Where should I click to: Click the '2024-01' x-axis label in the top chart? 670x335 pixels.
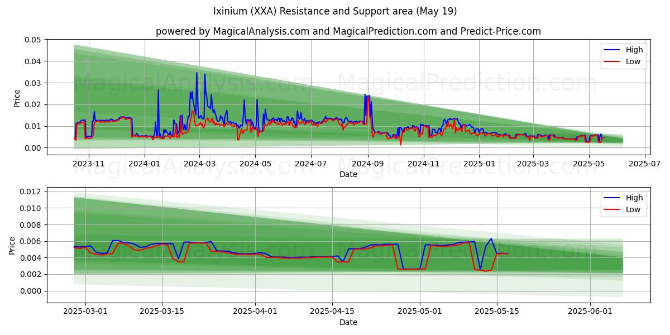click(145, 164)
